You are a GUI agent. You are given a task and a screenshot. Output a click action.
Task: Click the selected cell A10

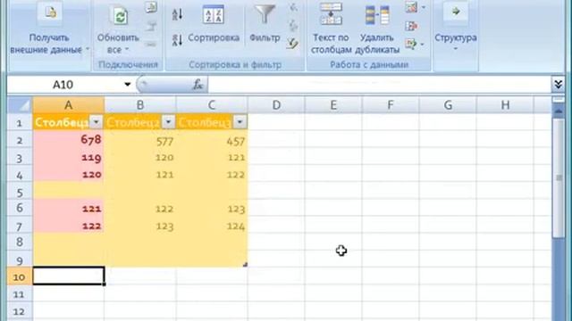(69, 276)
